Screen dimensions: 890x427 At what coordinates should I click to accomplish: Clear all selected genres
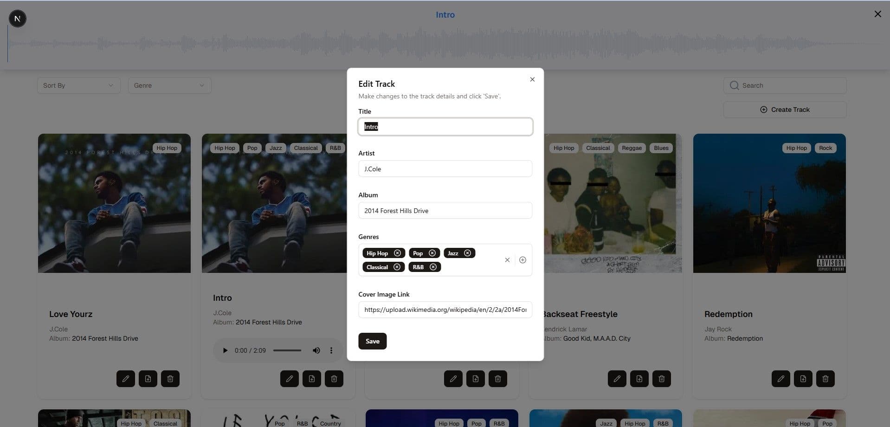click(507, 260)
